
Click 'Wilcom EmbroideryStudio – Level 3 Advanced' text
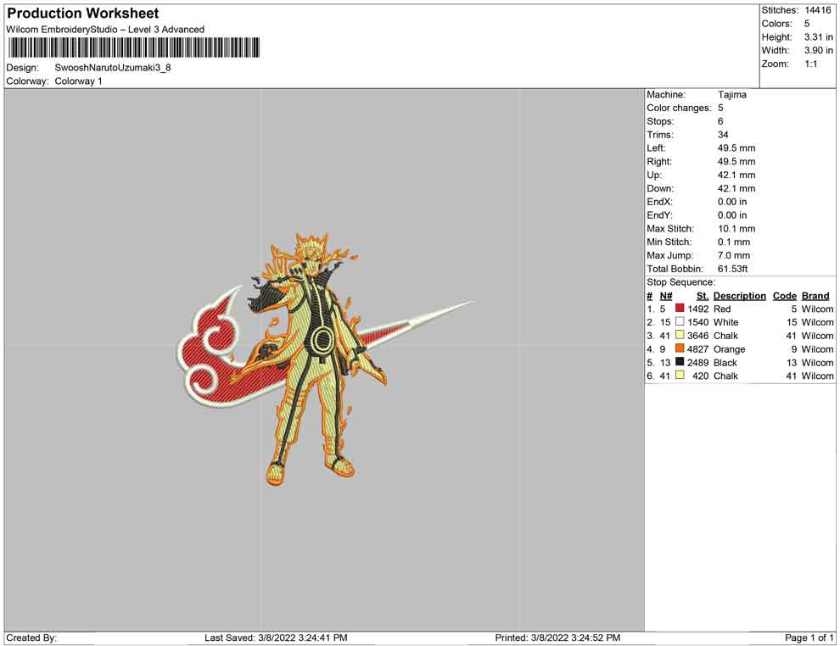[105, 30]
